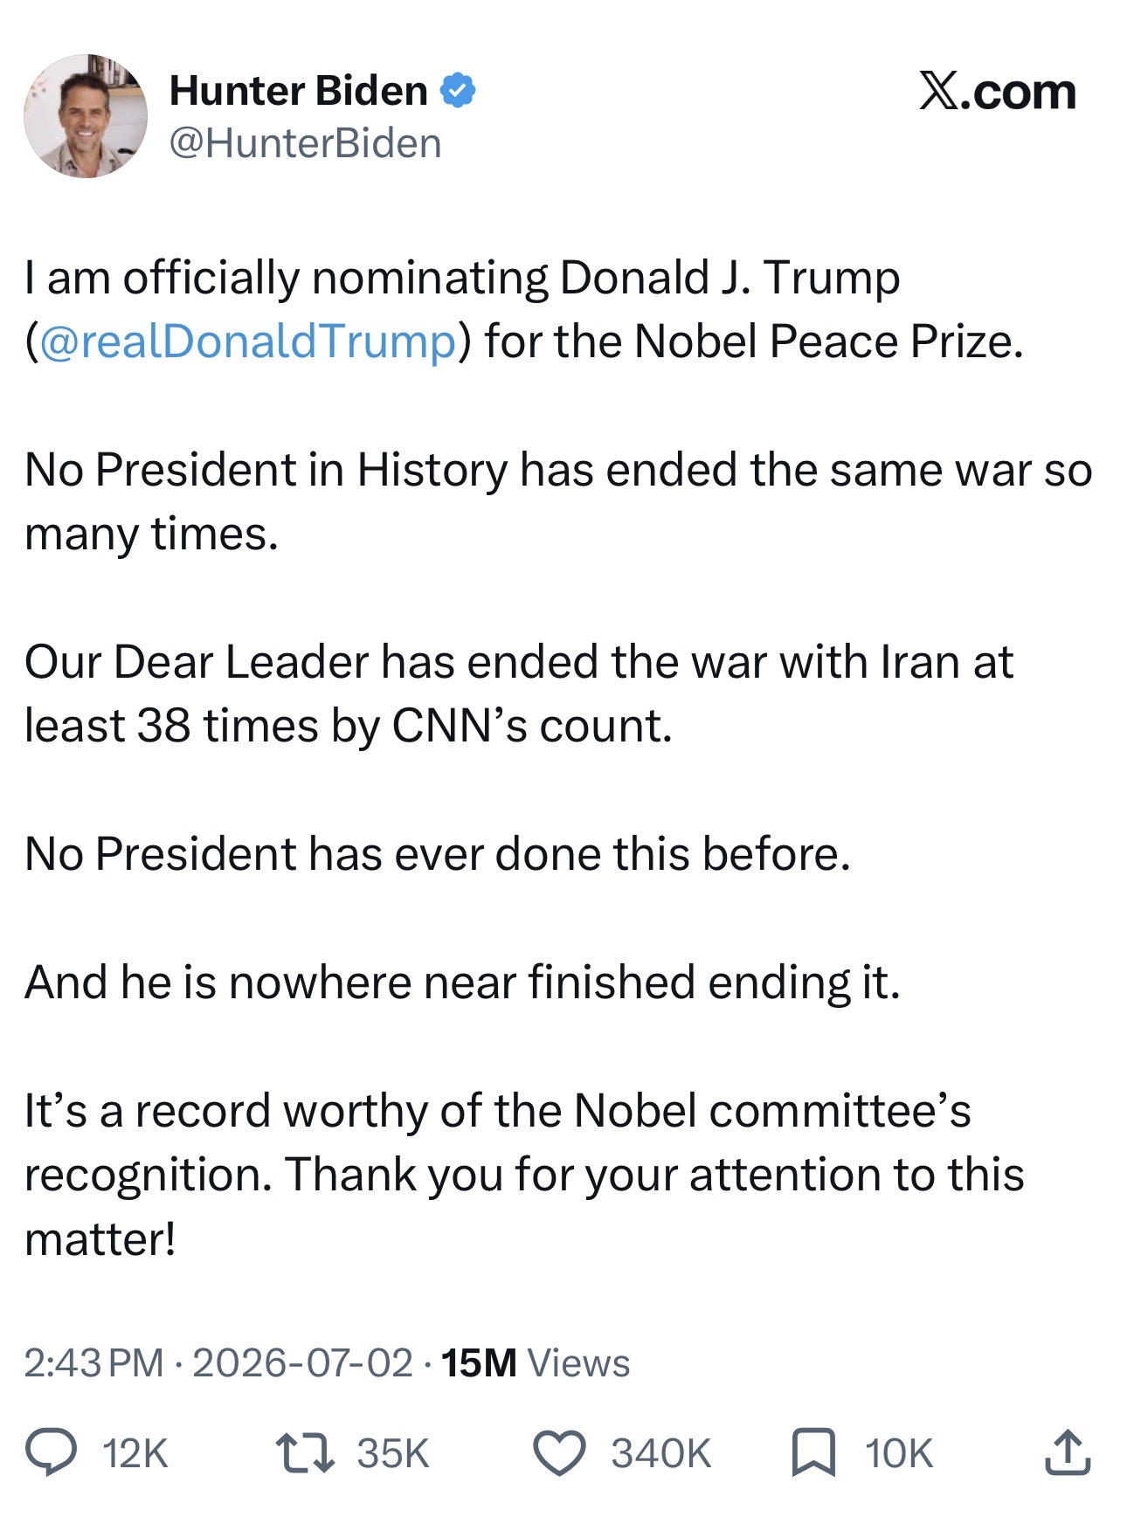Like the post with heart icon
The width and height of the screenshot is (1127, 1524).
pyautogui.click(x=559, y=1452)
